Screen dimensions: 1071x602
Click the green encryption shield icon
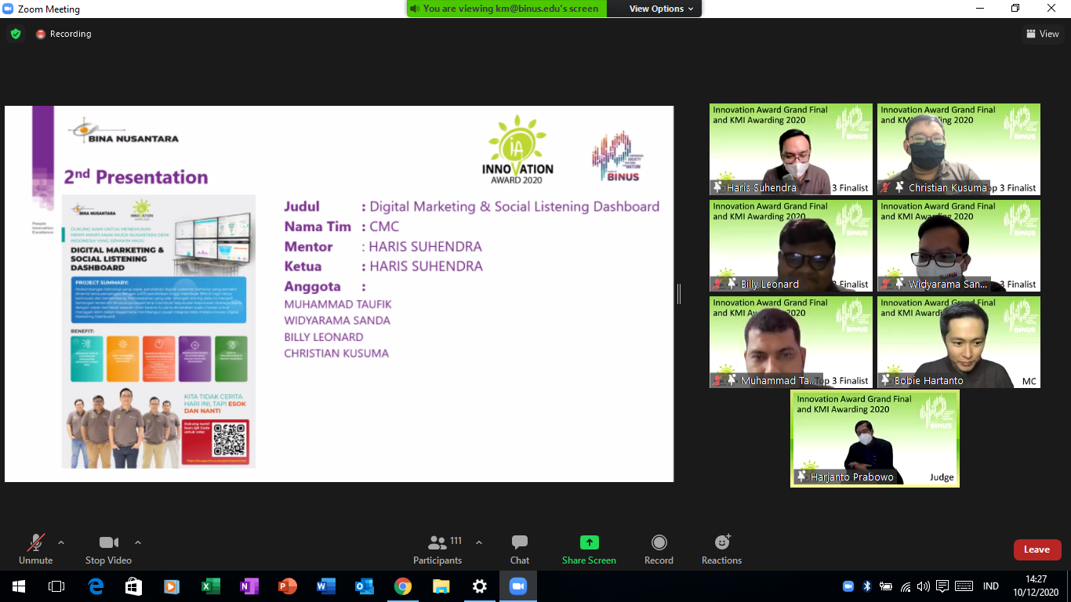15,34
